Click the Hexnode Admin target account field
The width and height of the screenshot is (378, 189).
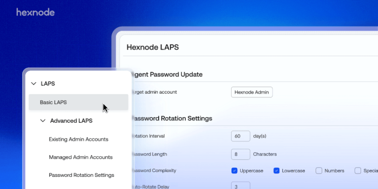[252, 92]
